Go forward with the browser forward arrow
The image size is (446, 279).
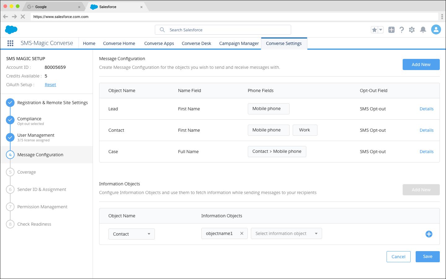pyautogui.click(x=14, y=17)
